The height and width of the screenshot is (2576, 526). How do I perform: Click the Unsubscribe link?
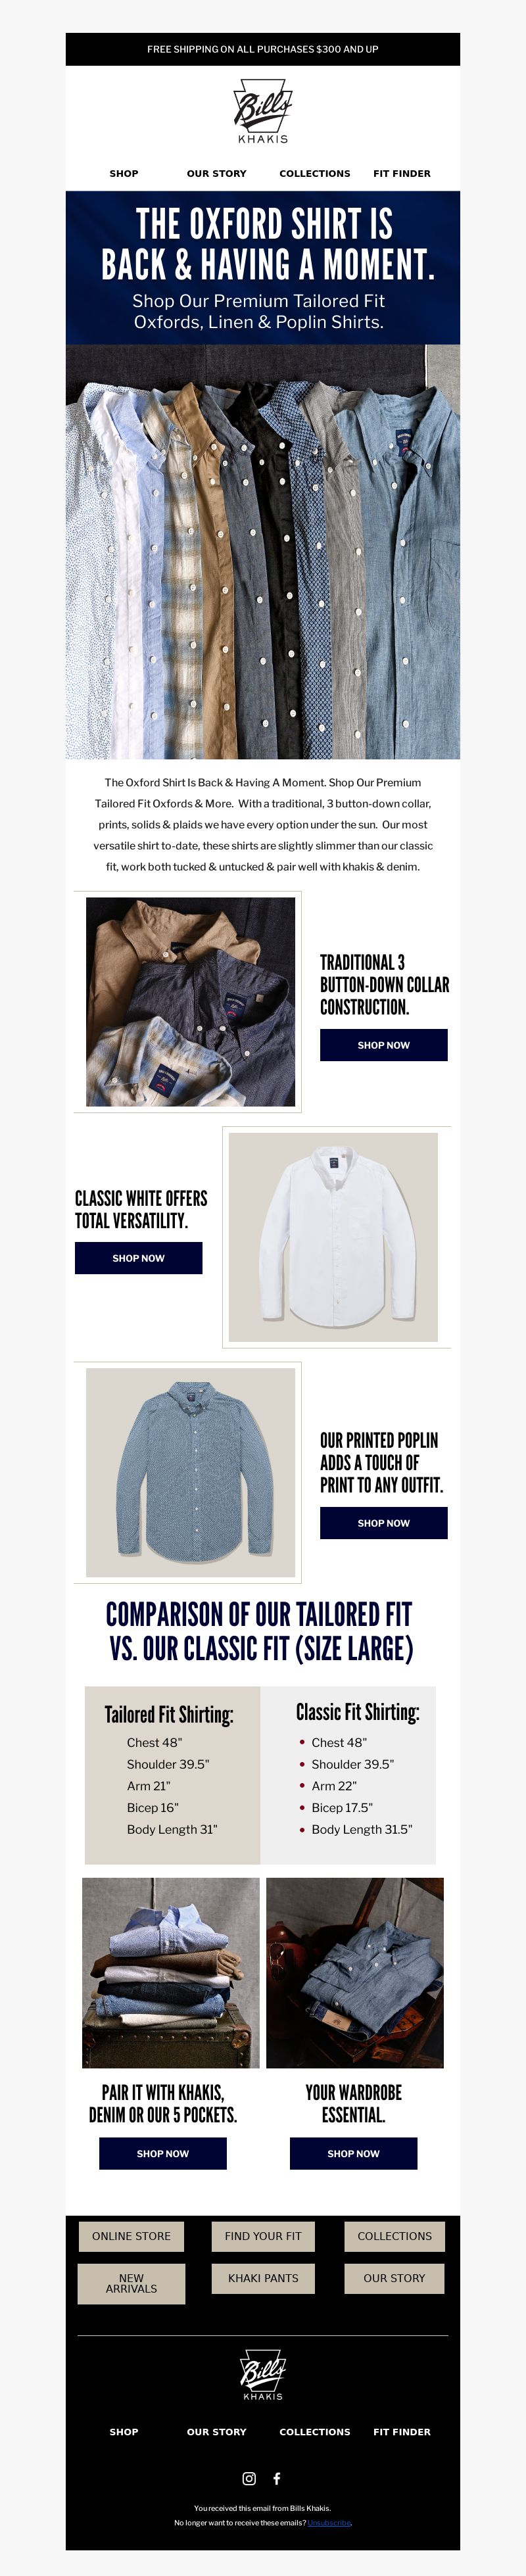tap(329, 2523)
